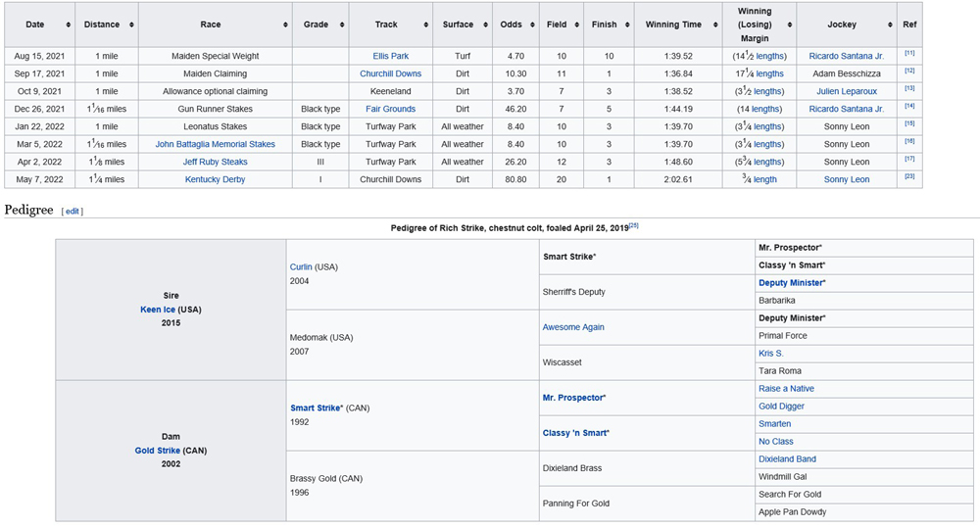
Task: Sort the table by the Date column arrows
Action: 69,24
